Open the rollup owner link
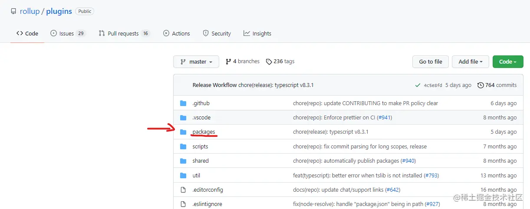 30,11
